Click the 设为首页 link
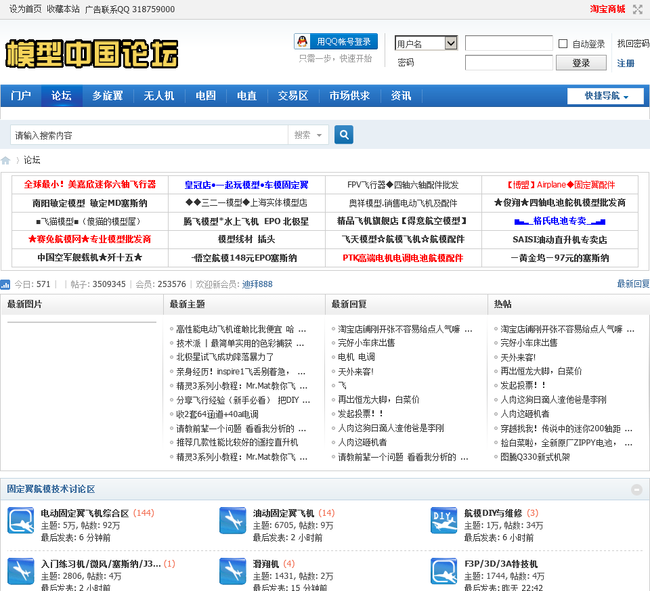 coord(25,9)
